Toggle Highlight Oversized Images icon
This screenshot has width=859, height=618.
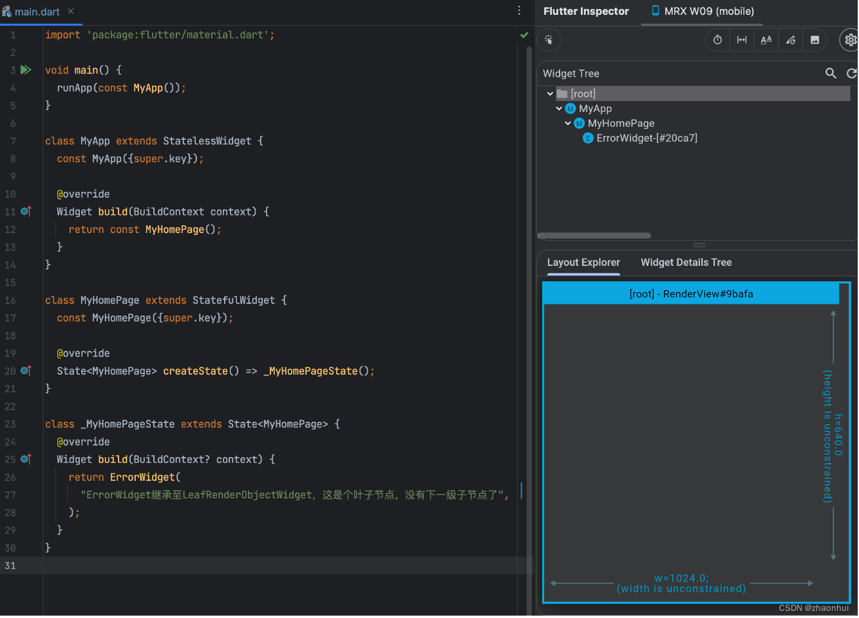(815, 40)
